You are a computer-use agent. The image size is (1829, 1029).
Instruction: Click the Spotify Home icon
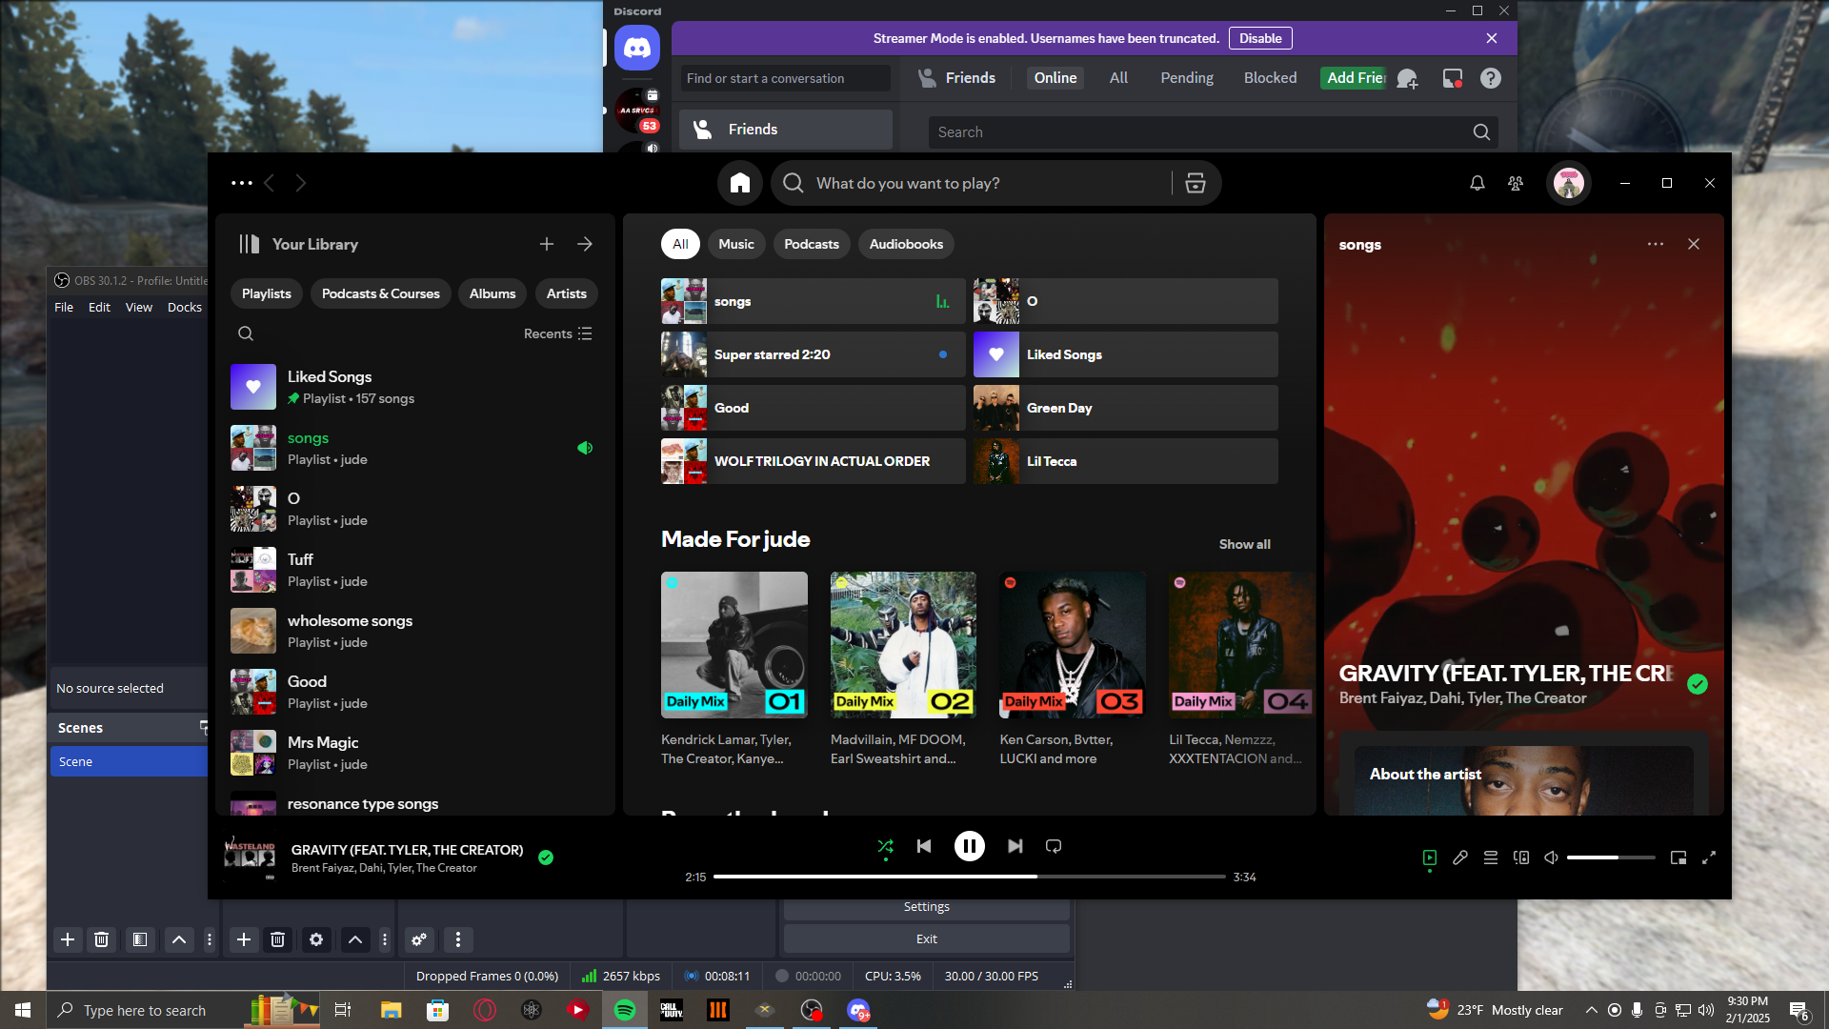click(740, 183)
